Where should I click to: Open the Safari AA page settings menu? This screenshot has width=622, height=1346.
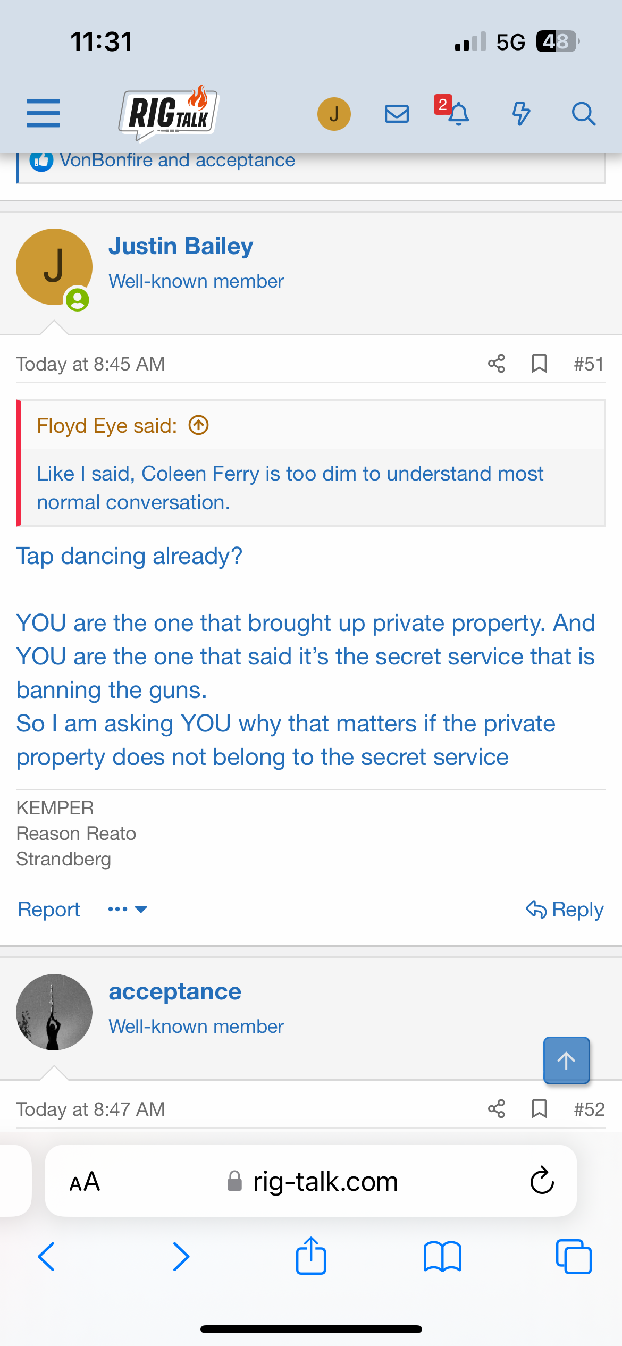(85, 1182)
